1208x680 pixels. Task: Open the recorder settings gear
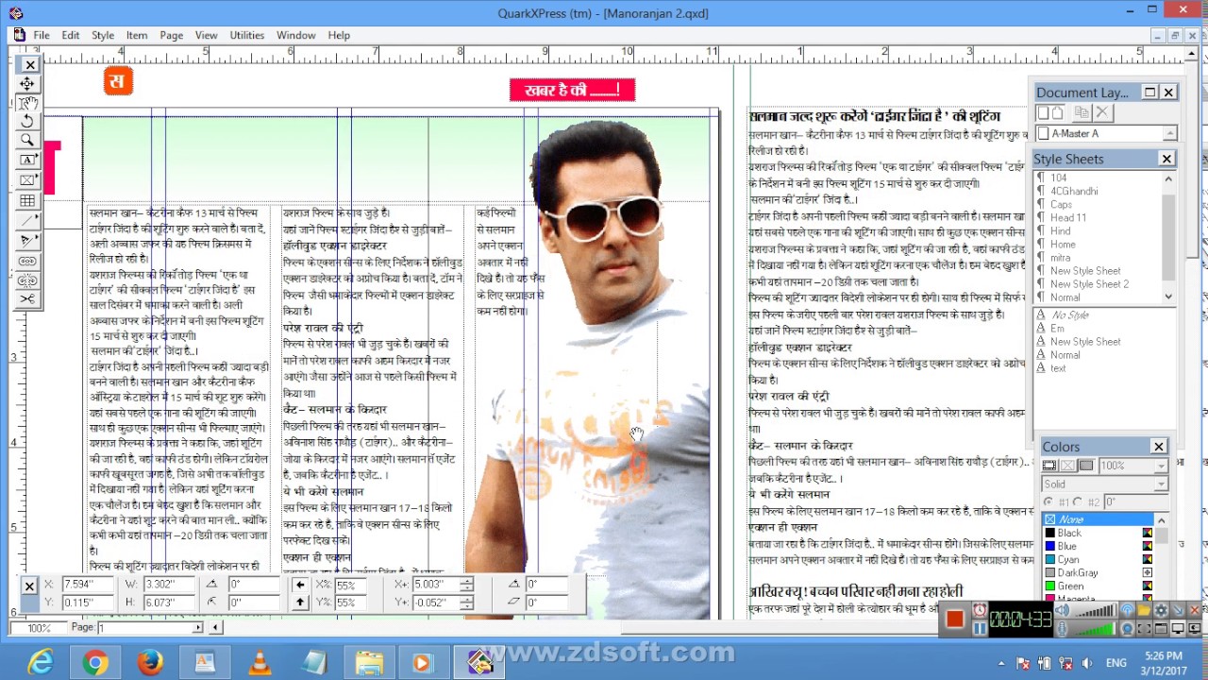1161,611
